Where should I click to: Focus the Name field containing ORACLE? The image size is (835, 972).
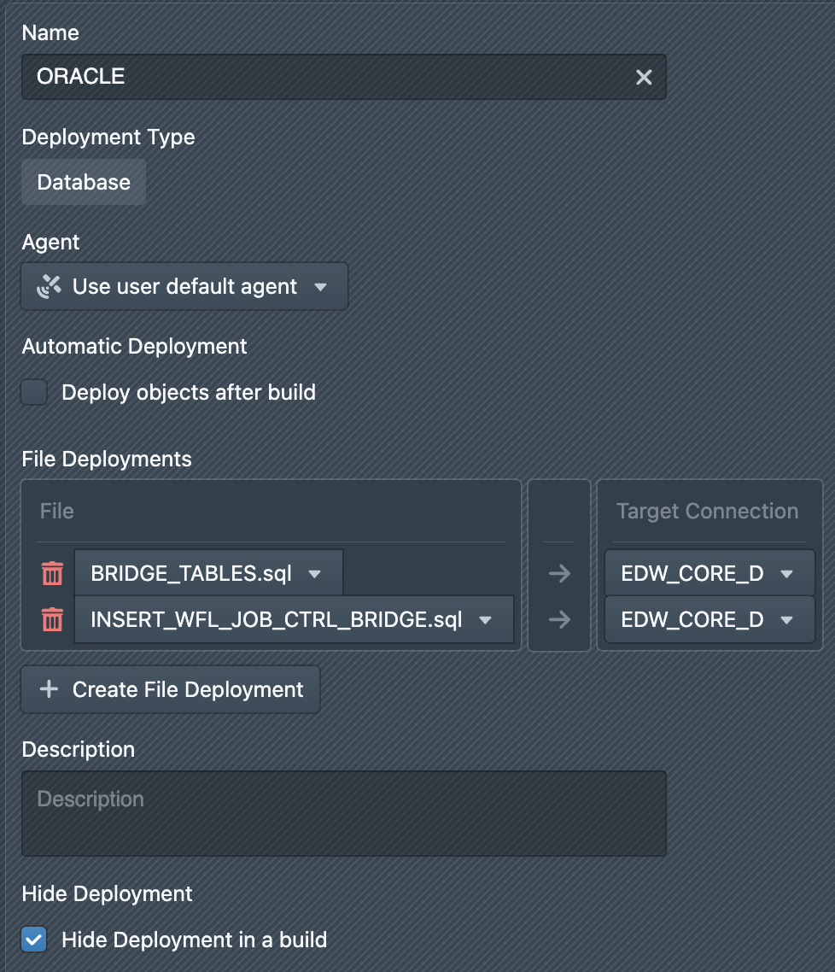tap(324, 78)
